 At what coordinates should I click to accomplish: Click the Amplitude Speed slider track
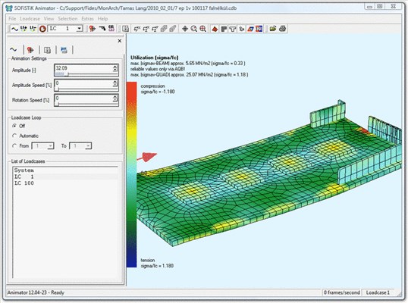click(x=86, y=89)
